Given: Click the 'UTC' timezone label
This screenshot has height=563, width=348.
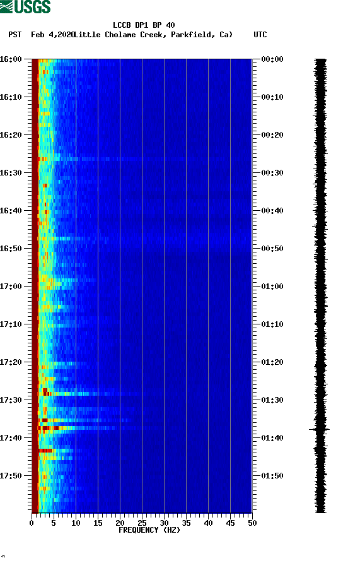Looking at the screenshot, I should coord(260,35).
